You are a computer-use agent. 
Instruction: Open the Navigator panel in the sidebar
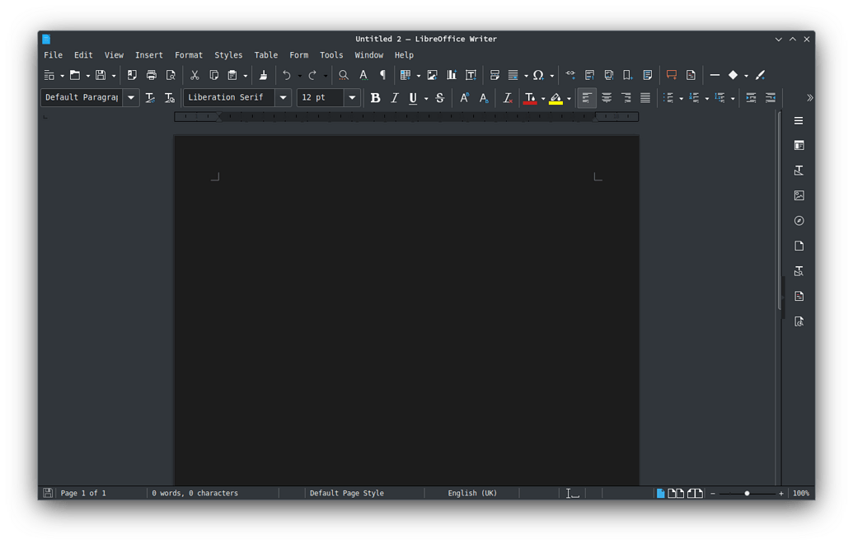tap(798, 220)
